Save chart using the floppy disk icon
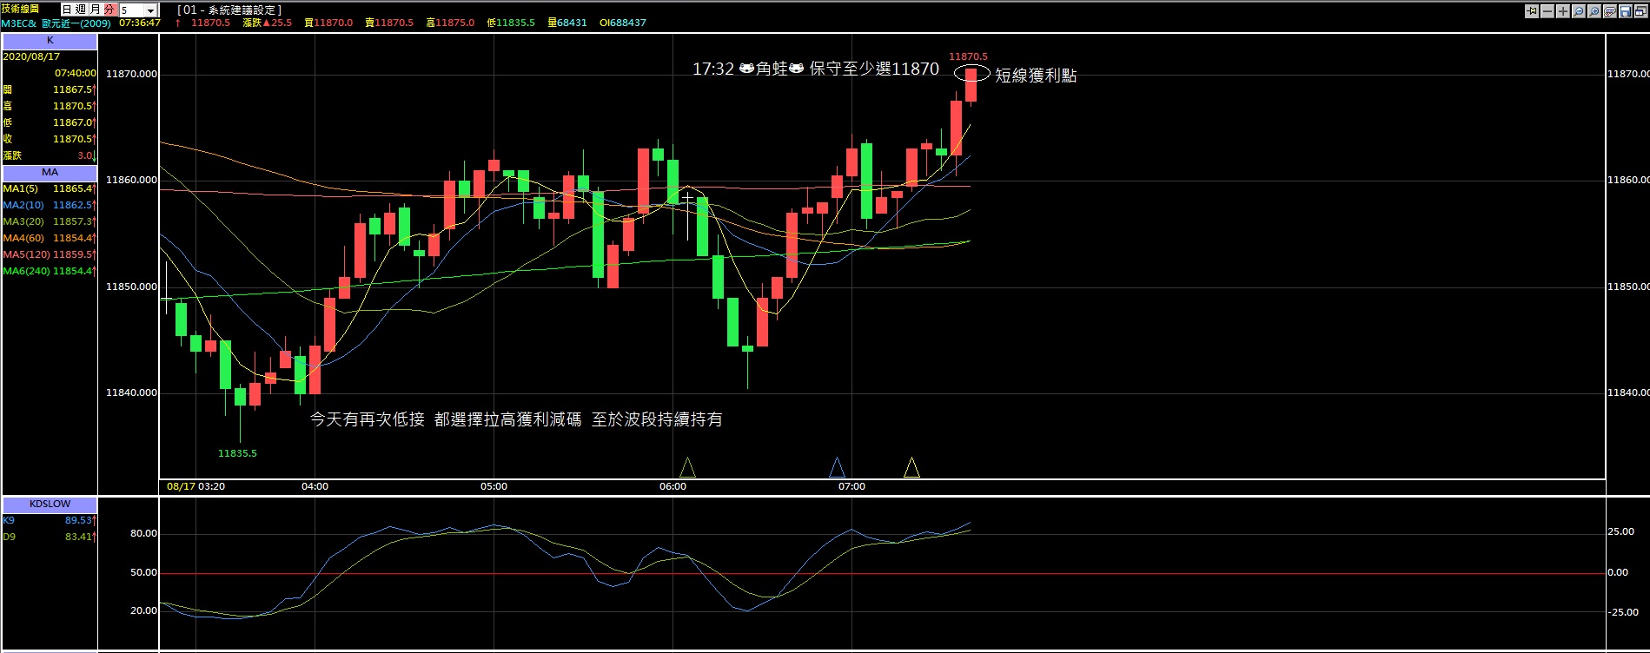 click(x=1626, y=11)
